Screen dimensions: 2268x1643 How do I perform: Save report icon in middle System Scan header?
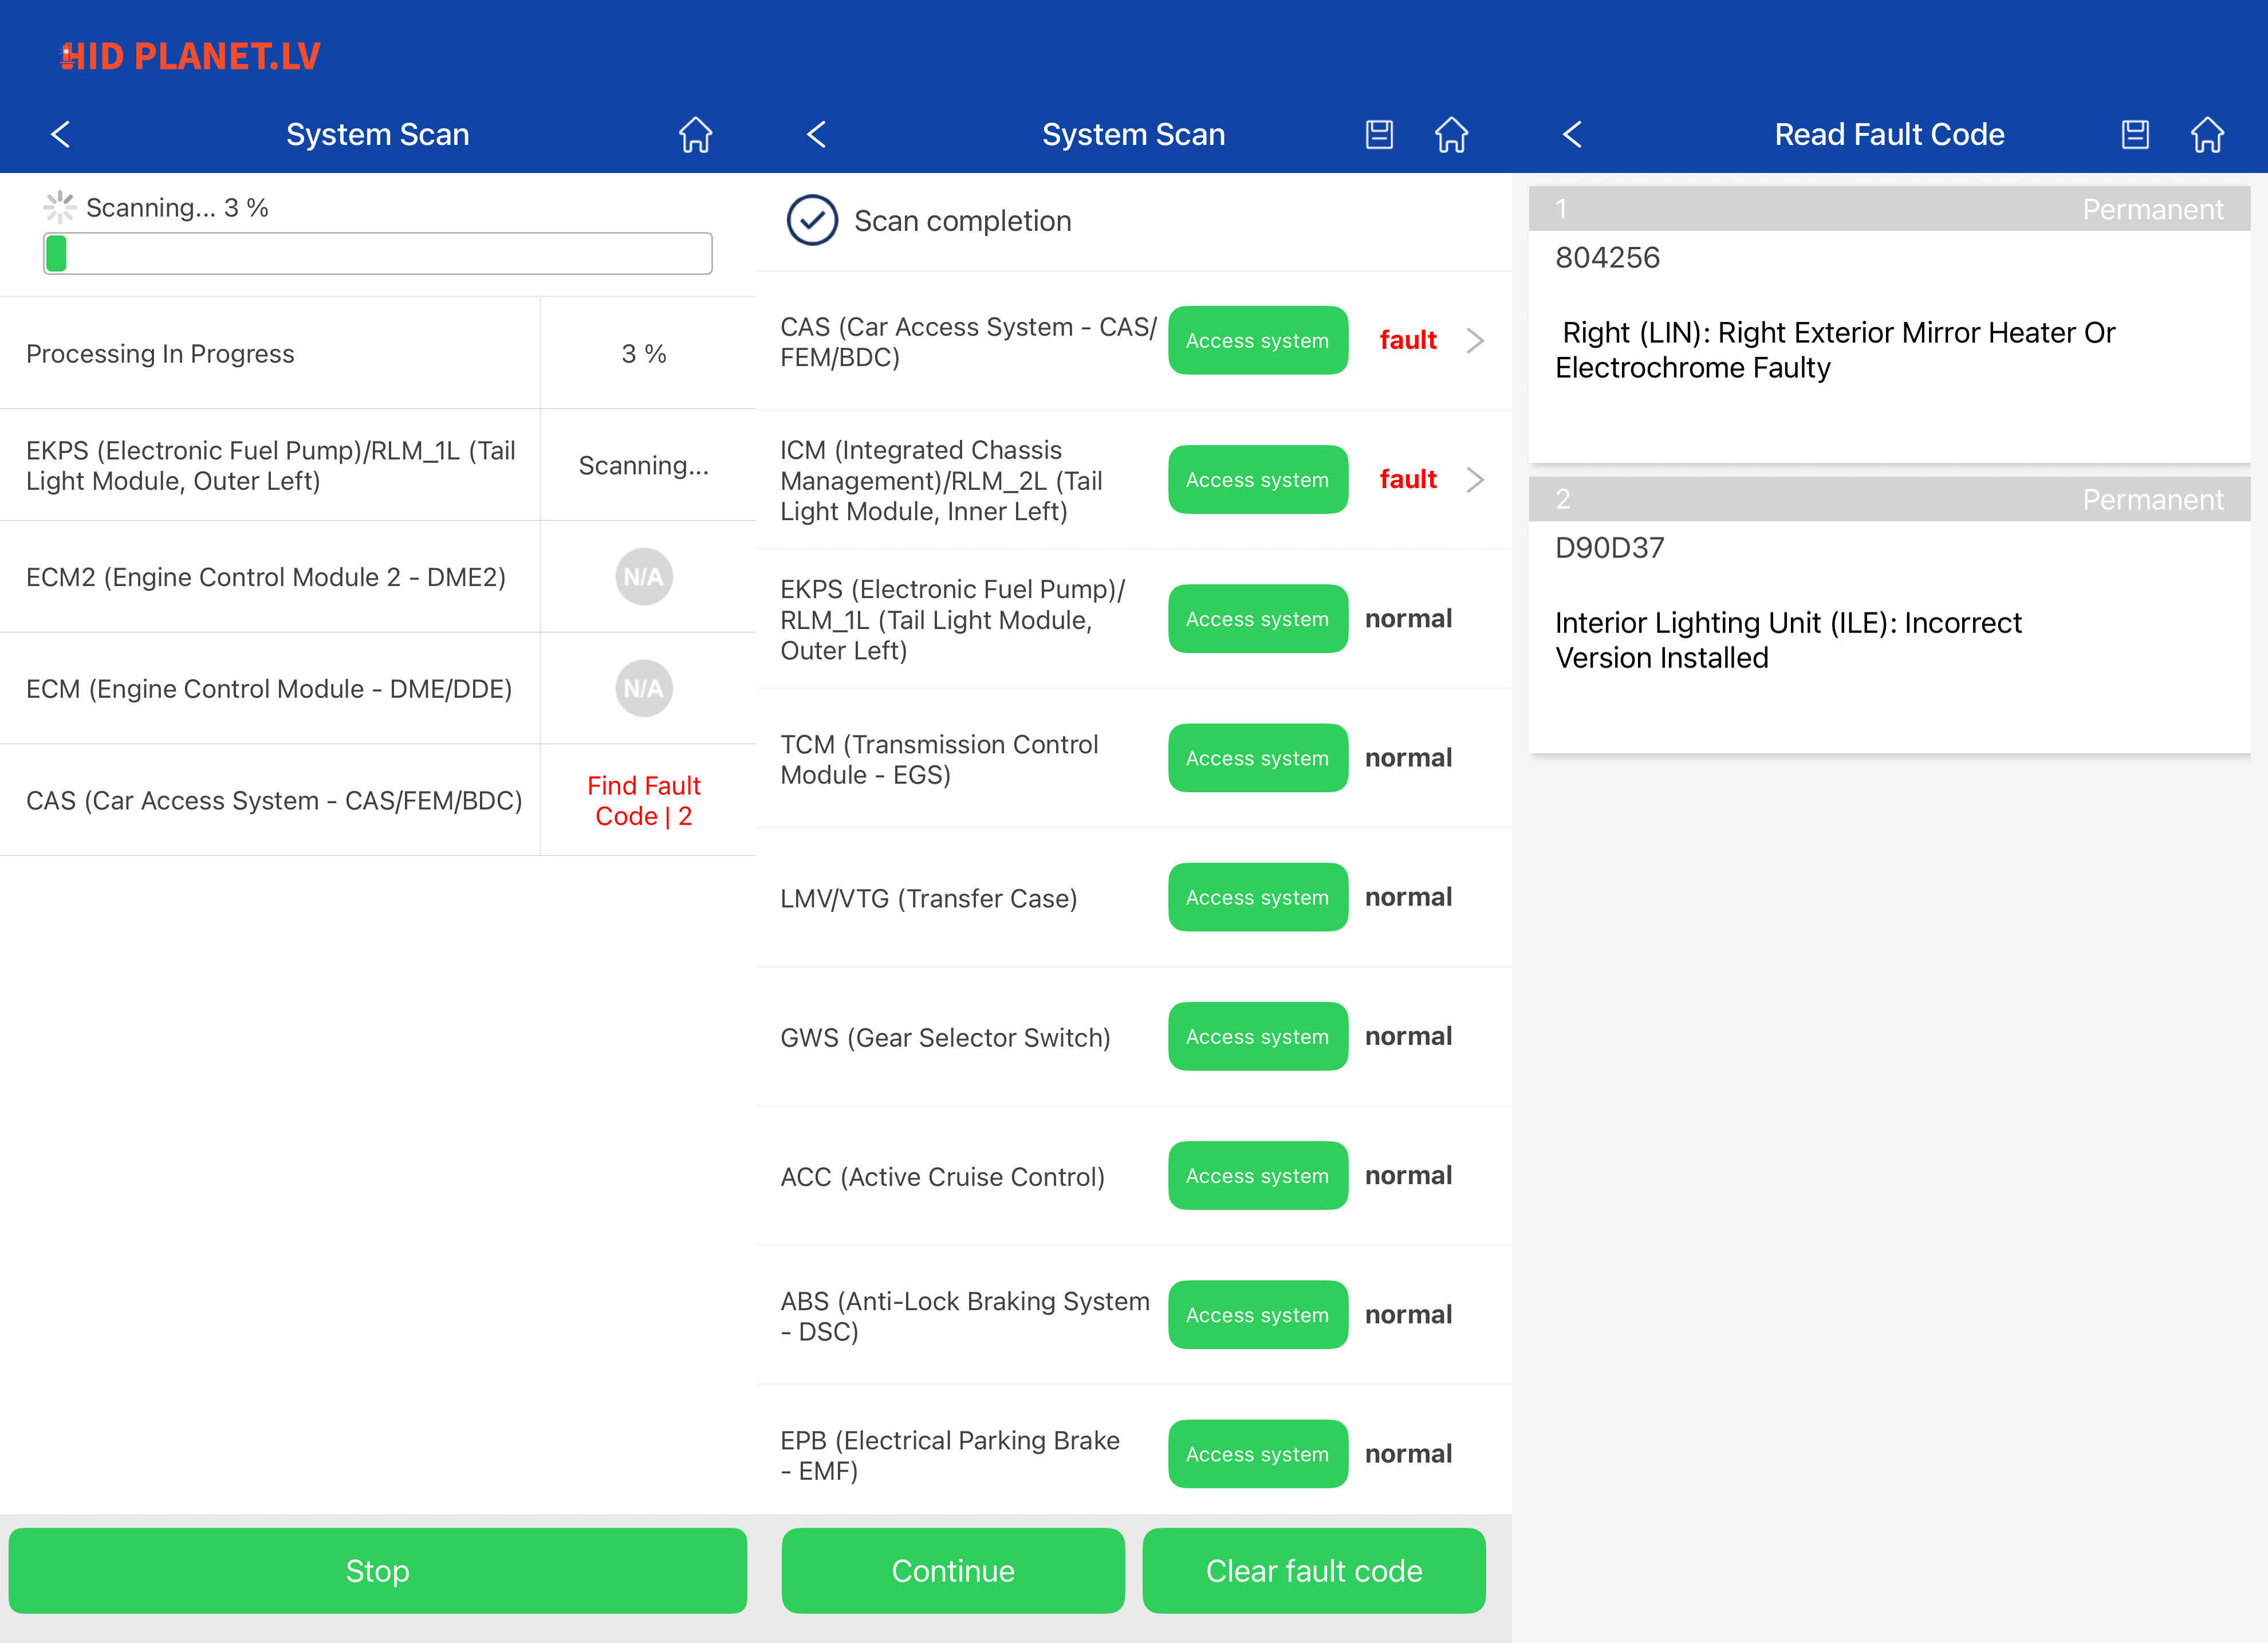1379,135
